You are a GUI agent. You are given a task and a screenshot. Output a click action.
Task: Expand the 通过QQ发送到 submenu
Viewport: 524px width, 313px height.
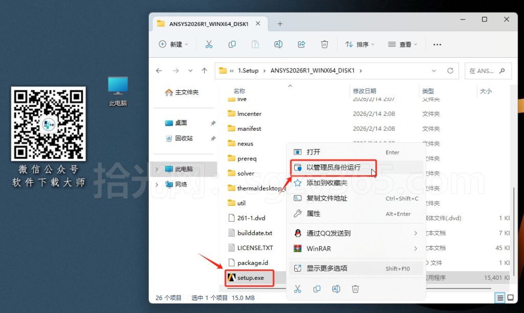point(416,233)
